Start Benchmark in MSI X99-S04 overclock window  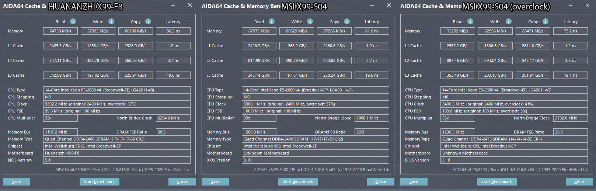pyautogui.click(x=497, y=181)
